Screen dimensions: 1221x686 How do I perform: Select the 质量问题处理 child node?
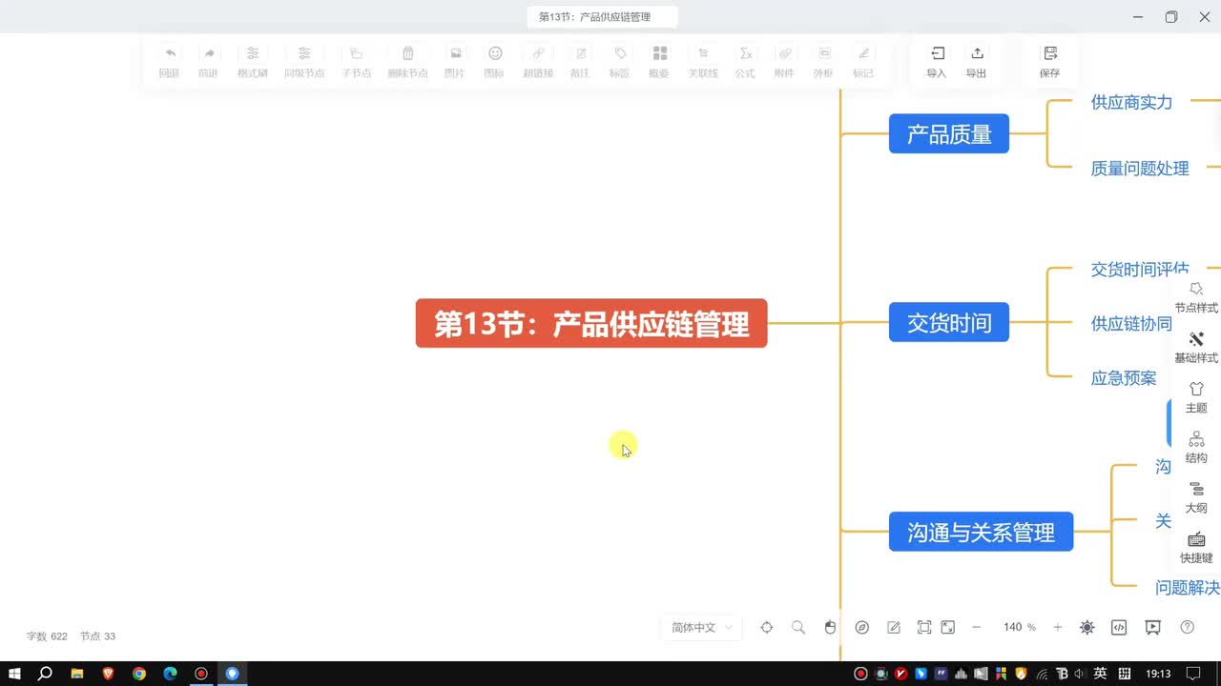coord(1140,168)
